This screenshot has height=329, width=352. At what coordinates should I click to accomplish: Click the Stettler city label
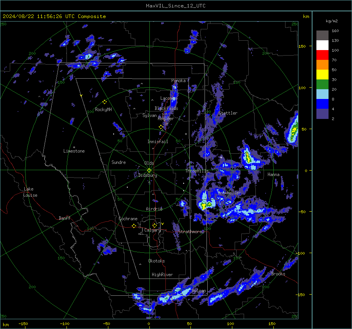pos(228,113)
